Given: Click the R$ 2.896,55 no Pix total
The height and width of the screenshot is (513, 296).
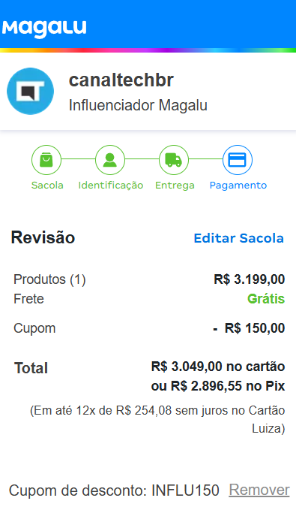Looking at the screenshot, I should click(x=218, y=386).
